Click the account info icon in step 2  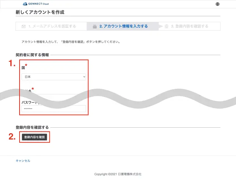tap(95, 27)
